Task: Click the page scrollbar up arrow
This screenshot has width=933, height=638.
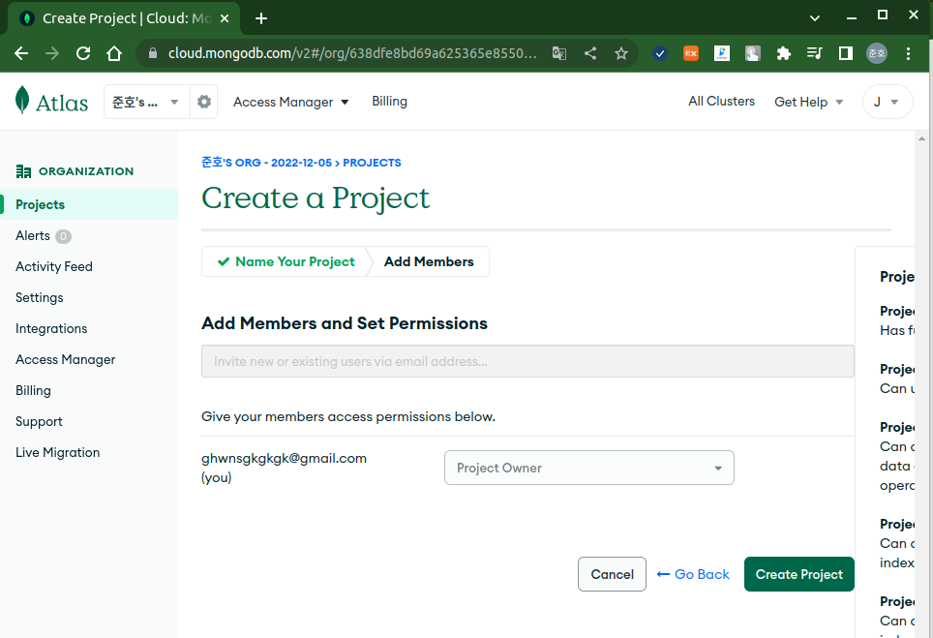Action: [x=921, y=138]
